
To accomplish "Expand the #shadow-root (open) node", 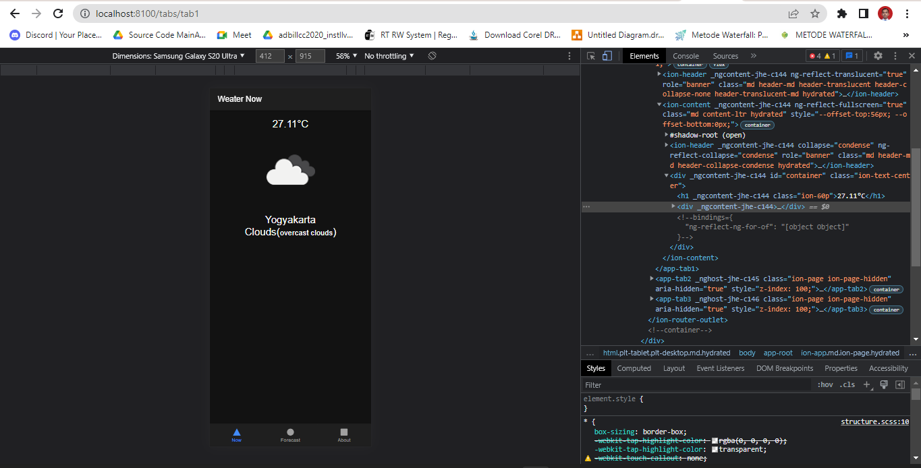I will tap(667, 135).
